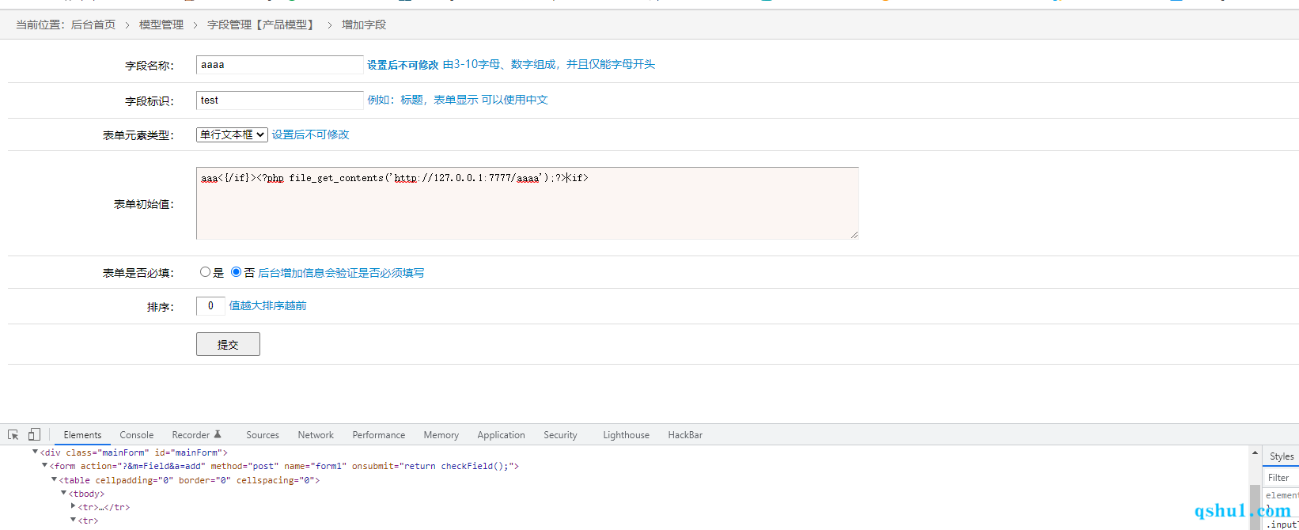Click the 字段名称 label
Image resolution: width=1299 pixels, height=530 pixels.
[149, 66]
